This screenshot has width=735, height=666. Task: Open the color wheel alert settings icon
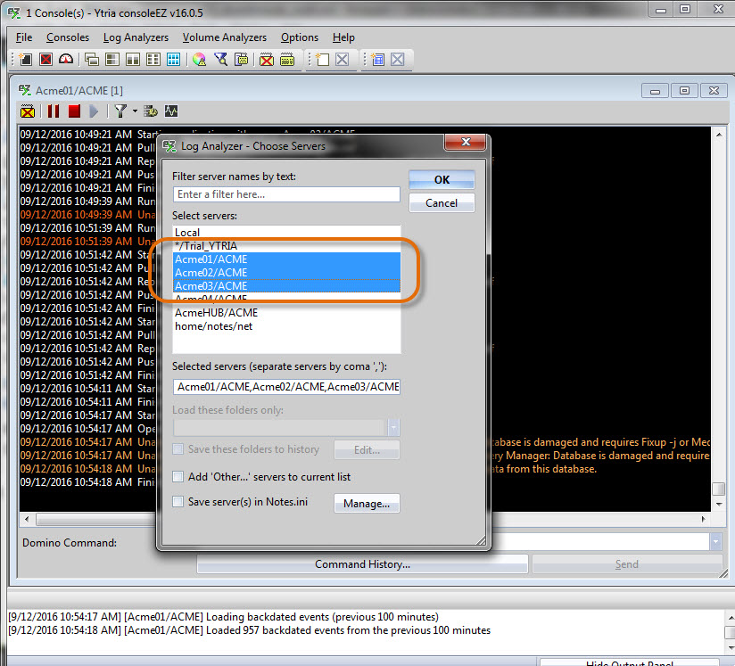tap(199, 60)
